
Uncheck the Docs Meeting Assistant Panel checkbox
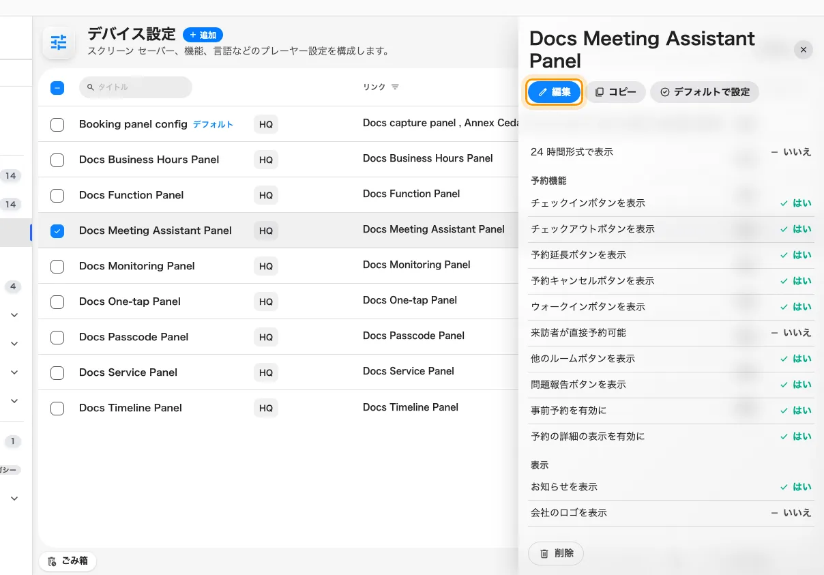click(57, 231)
